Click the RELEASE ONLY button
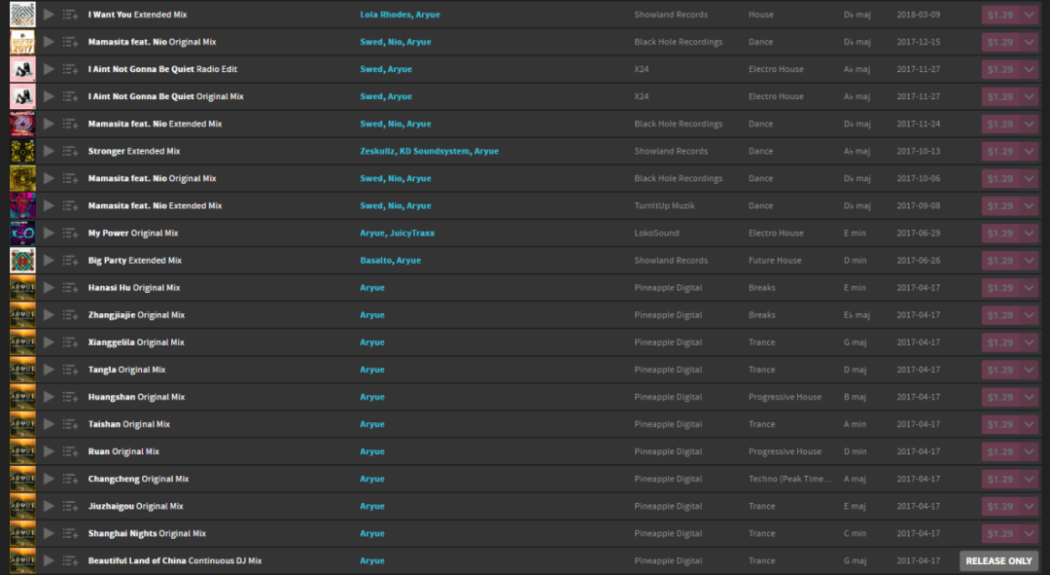 (998, 560)
